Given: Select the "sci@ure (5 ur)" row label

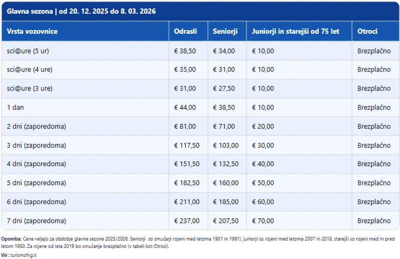Looking at the screenshot, I should 28,51.
